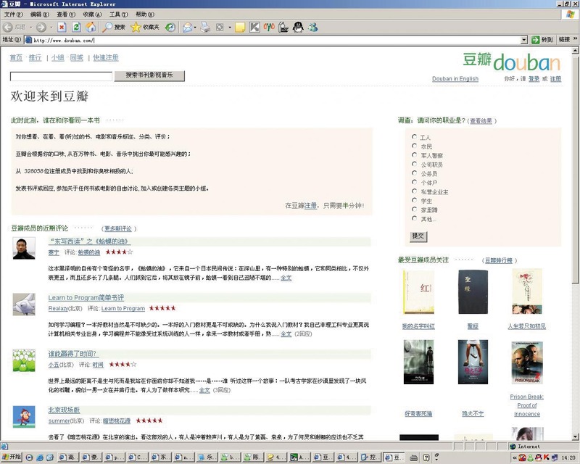Click the Back arrow button in toolbar
The image size is (580, 464).
pos(8,27)
